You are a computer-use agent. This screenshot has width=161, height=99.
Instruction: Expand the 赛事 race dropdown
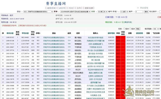75,12
